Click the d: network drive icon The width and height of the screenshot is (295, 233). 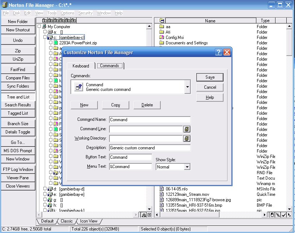tap(50, 189)
